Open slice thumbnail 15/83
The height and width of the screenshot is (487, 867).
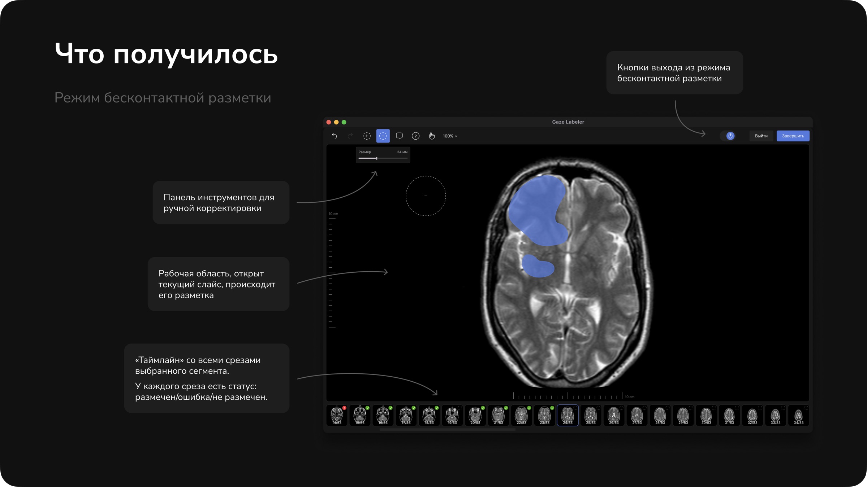(360, 415)
